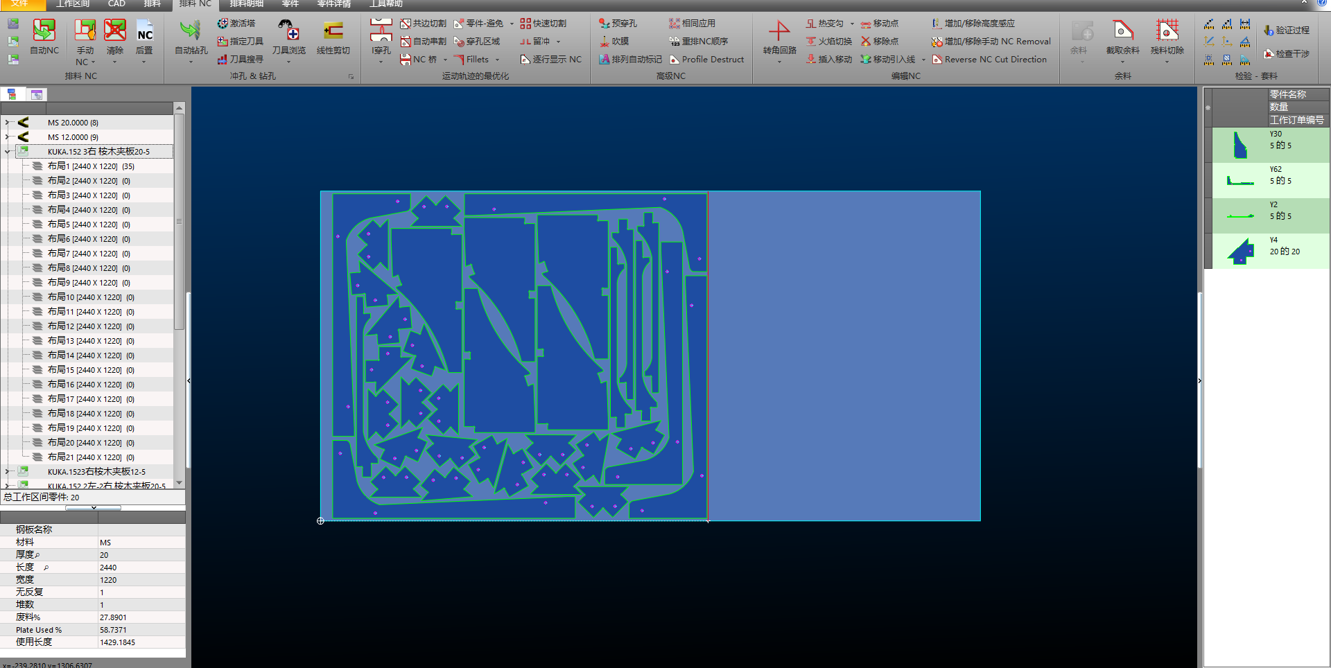The image size is (1331, 668).
Task: Click 逐行显示 NC button
Action: [551, 60]
